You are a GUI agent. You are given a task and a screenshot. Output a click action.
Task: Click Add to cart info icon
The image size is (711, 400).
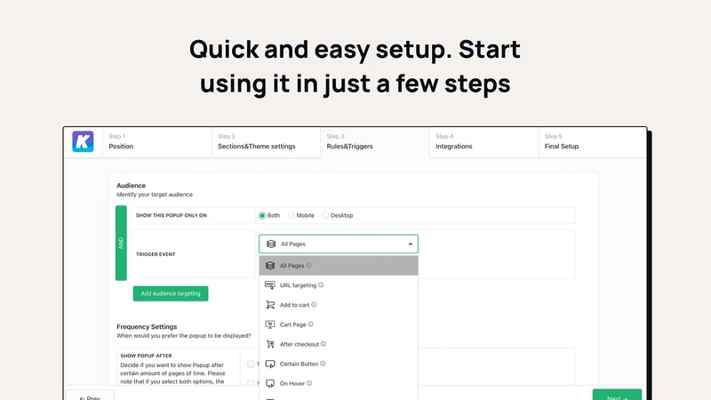314,305
